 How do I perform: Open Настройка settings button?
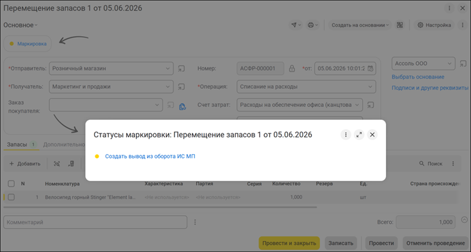pyautogui.click(x=434, y=25)
